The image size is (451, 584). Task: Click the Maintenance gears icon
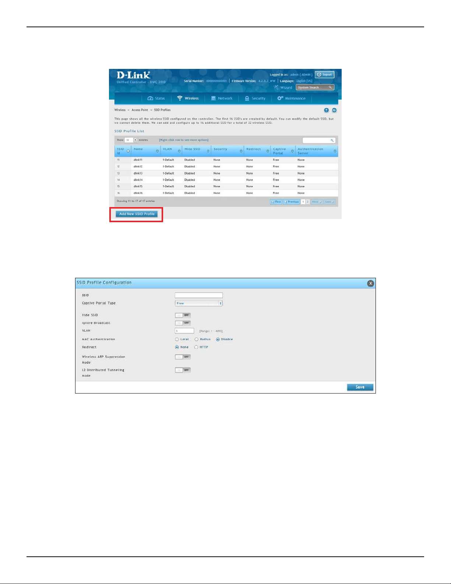[x=280, y=98]
